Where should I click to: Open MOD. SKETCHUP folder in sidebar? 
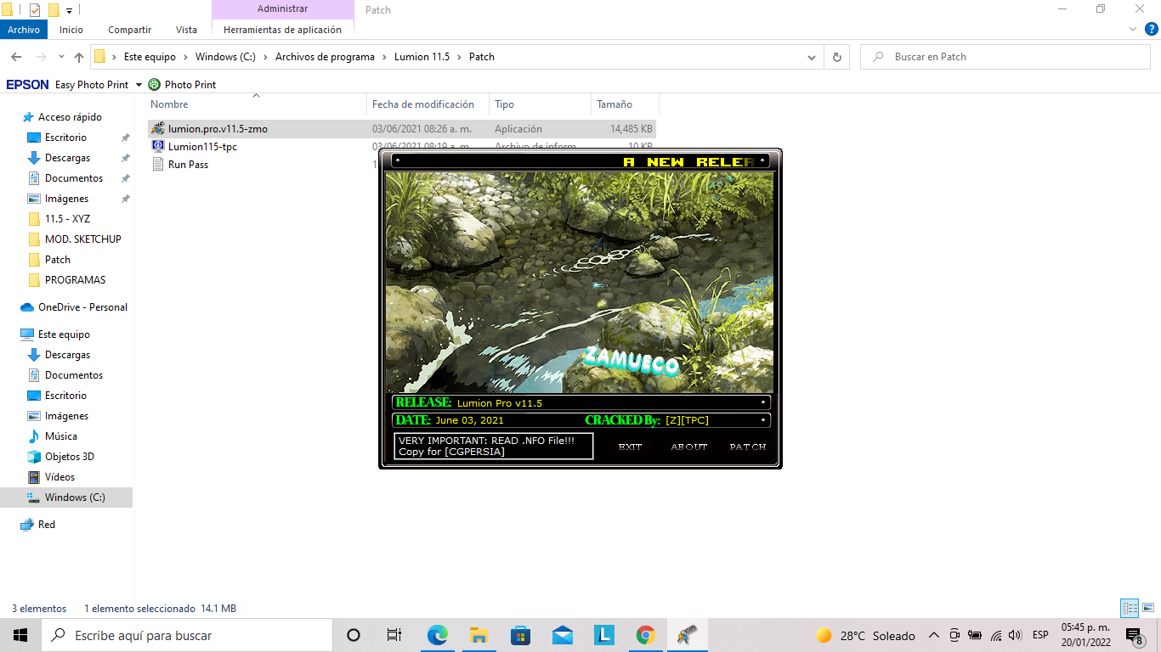pos(82,239)
